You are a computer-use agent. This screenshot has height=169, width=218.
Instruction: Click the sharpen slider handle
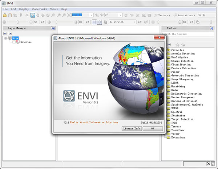158,22
